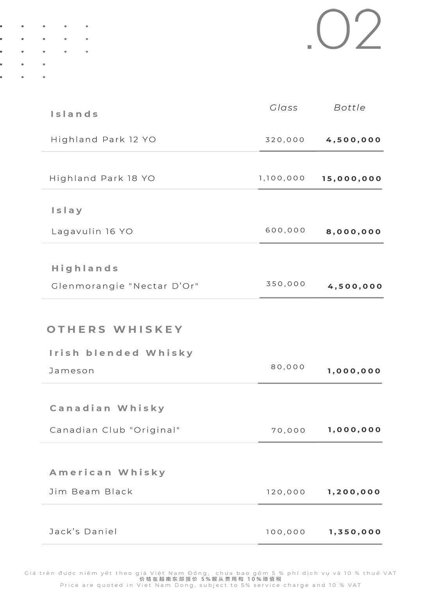Click the American Whisky heading

click(107, 473)
